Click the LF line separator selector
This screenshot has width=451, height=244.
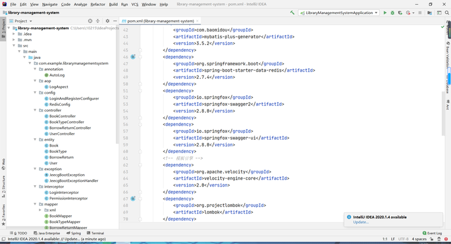click(393, 239)
